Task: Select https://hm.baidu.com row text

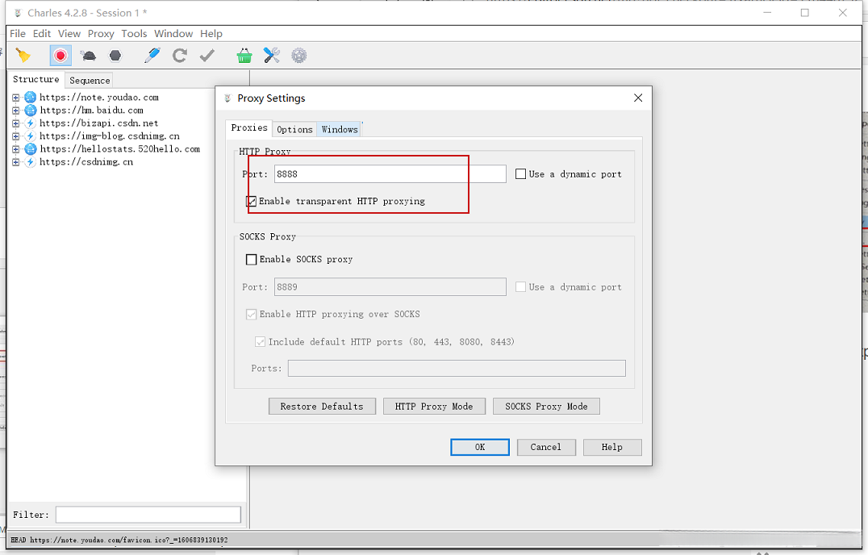Action: click(x=91, y=111)
